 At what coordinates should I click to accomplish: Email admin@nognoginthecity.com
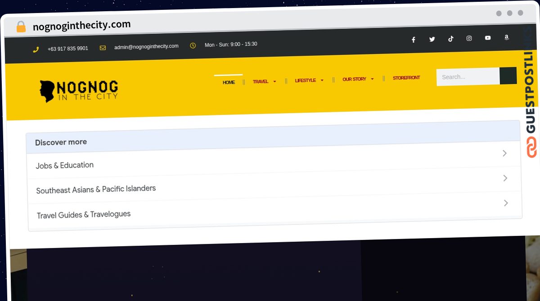146,46
